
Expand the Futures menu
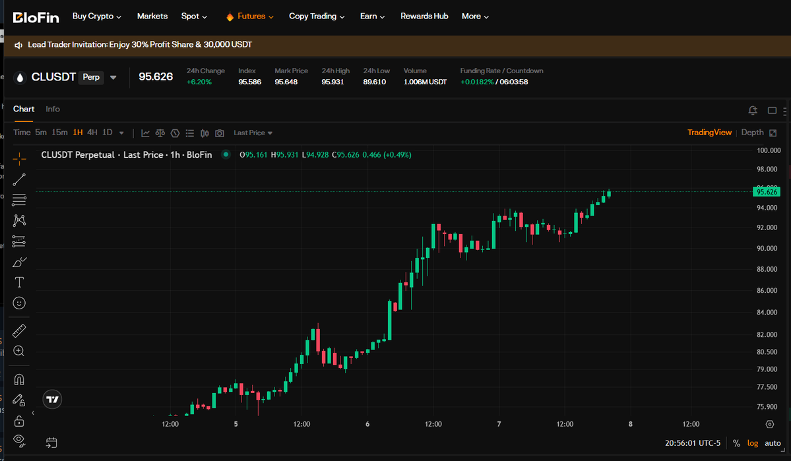click(250, 16)
